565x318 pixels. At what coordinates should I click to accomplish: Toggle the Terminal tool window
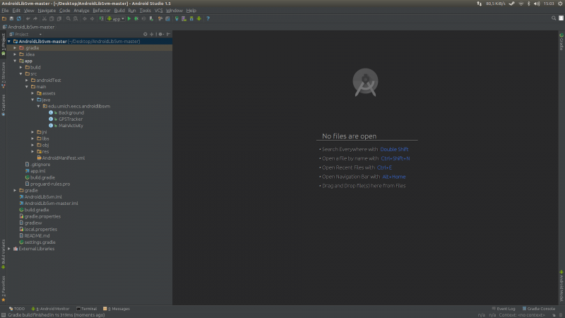[x=87, y=309]
